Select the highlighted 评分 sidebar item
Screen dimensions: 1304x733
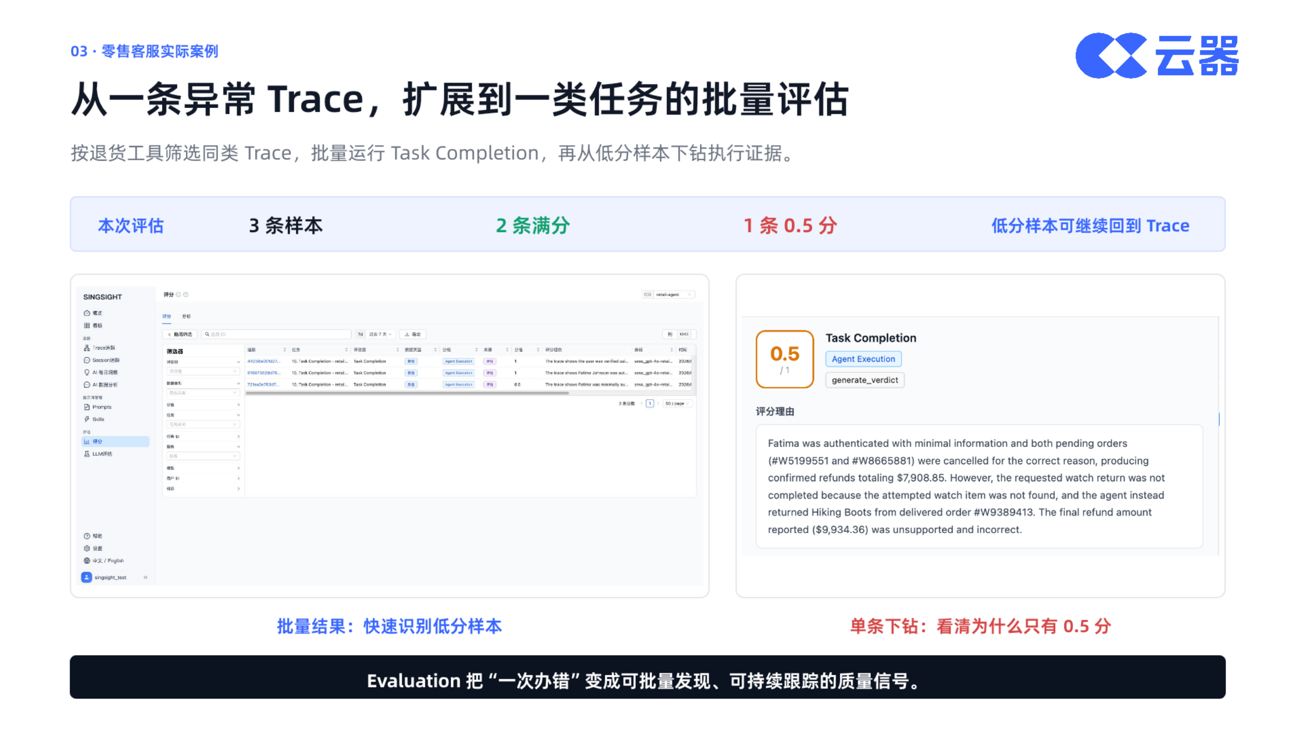click(115, 441)
